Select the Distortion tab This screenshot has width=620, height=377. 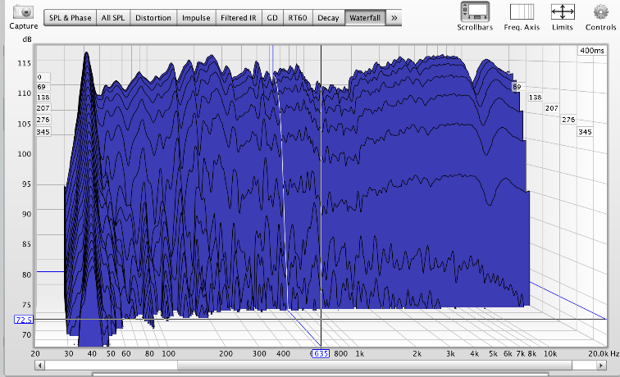coord(153,17)
